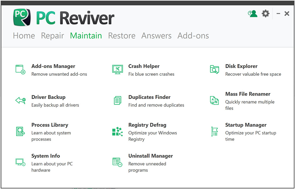This screenshot has height=189, width=295.
Task: Click "Learn about your PC hardware" description
Action: [52, 167]
